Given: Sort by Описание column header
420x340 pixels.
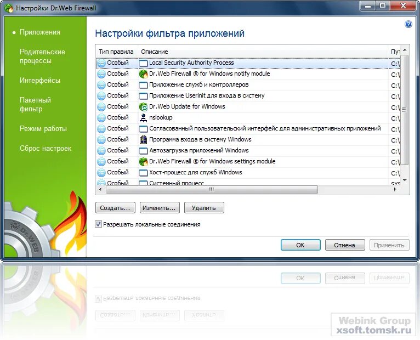Looking at the screenshot, I should (263, 52).
